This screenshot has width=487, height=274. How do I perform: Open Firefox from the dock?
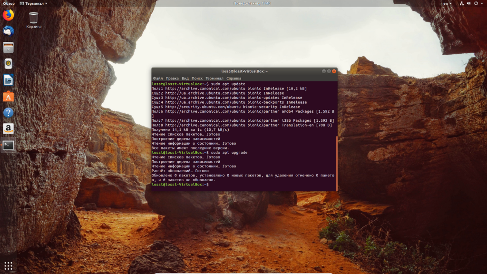coord(9,15)
